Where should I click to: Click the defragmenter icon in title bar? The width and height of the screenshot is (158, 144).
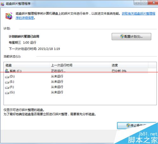tap(2, 4)
